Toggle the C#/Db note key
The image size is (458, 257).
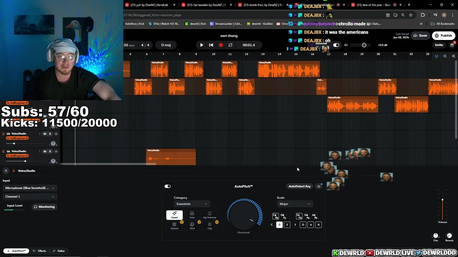pos(276,216)
